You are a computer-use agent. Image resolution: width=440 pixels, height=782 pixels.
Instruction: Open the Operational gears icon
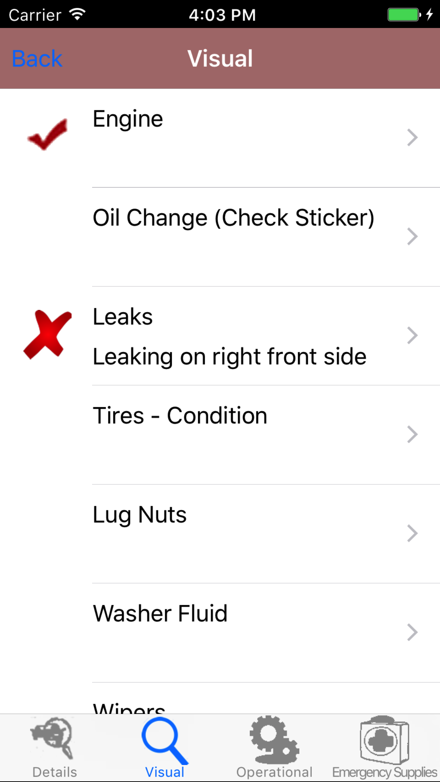(x=274, y=739)
